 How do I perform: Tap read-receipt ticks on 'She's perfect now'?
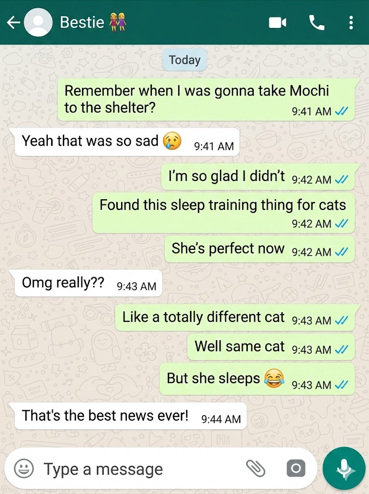coord(342,252)
